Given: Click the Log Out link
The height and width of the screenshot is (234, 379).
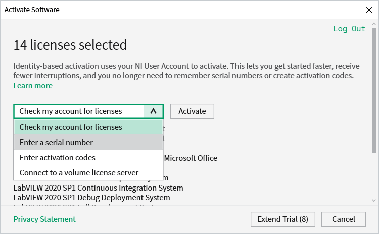Looking at the screenshot, I should [x=349, y=29].
